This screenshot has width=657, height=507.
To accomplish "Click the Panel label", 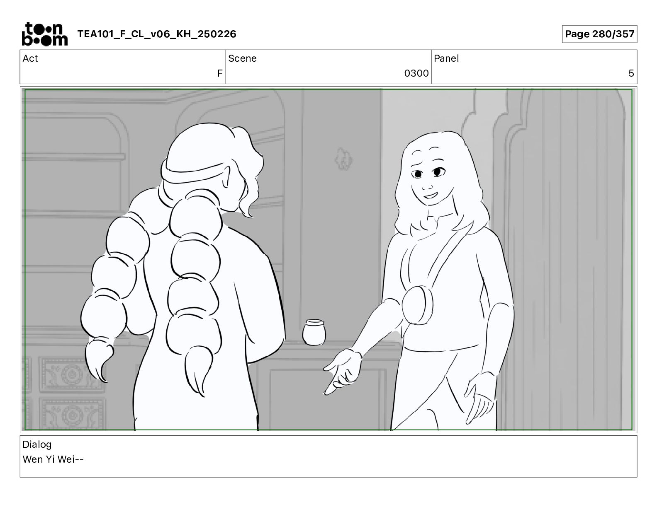I will click(446, 58).
